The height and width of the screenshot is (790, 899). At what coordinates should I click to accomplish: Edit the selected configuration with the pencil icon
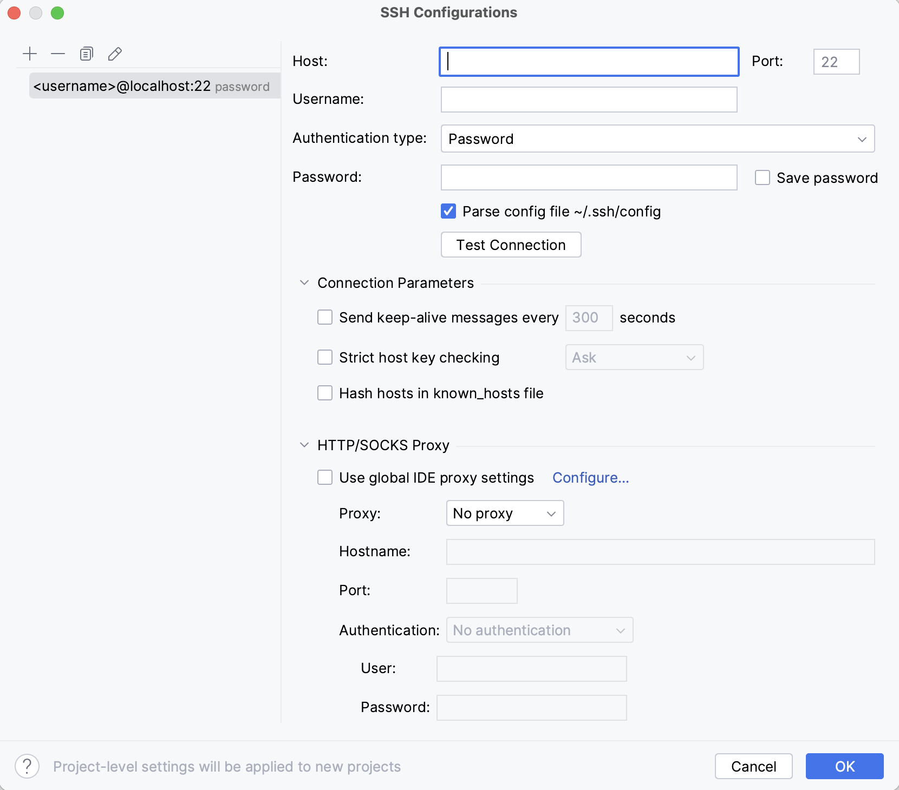[x=114, y=54]
